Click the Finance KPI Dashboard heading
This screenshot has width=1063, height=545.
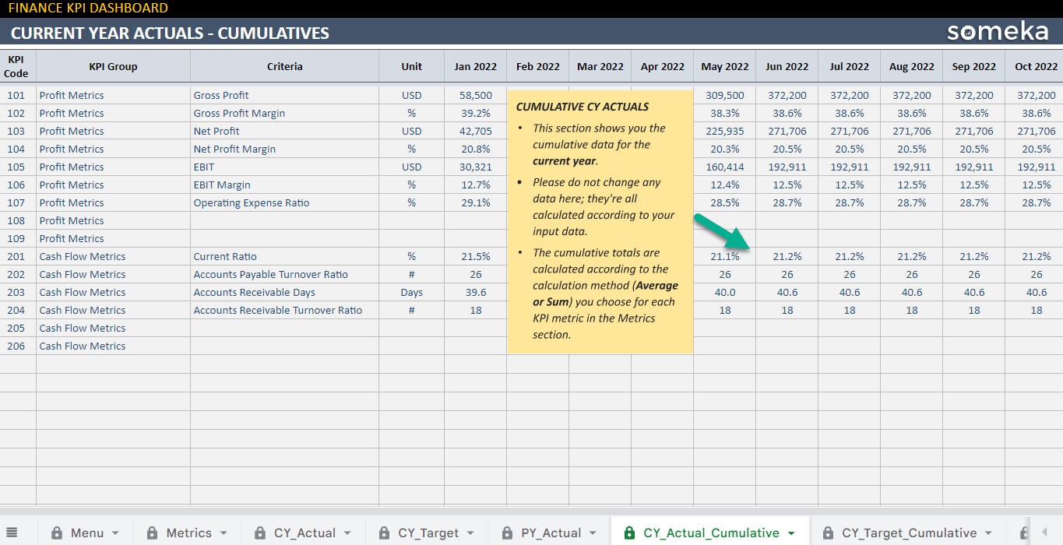[x=88, y=8]
